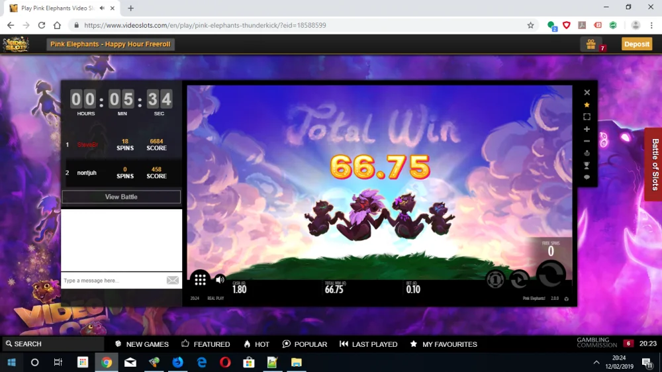Click the View Battle button
This screenshot has height=372, width=662.
point(121,197)
